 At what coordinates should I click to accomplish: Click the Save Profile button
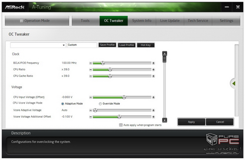[107, 45]
